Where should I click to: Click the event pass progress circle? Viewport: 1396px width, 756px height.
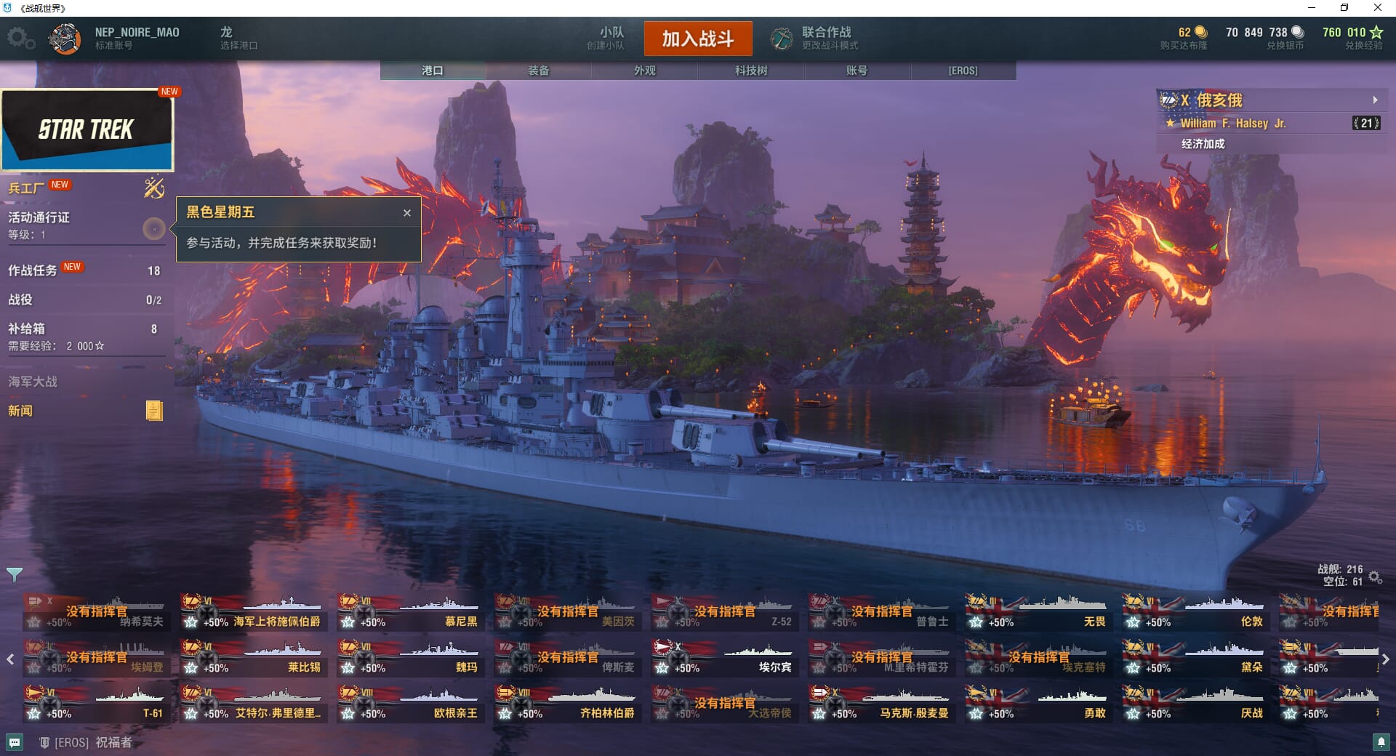pos(153,229)
